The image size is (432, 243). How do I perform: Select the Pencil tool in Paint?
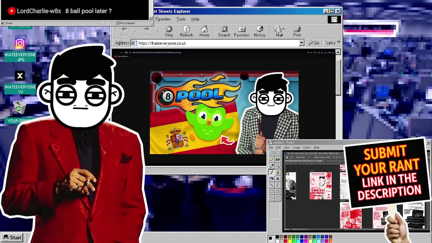271,172
